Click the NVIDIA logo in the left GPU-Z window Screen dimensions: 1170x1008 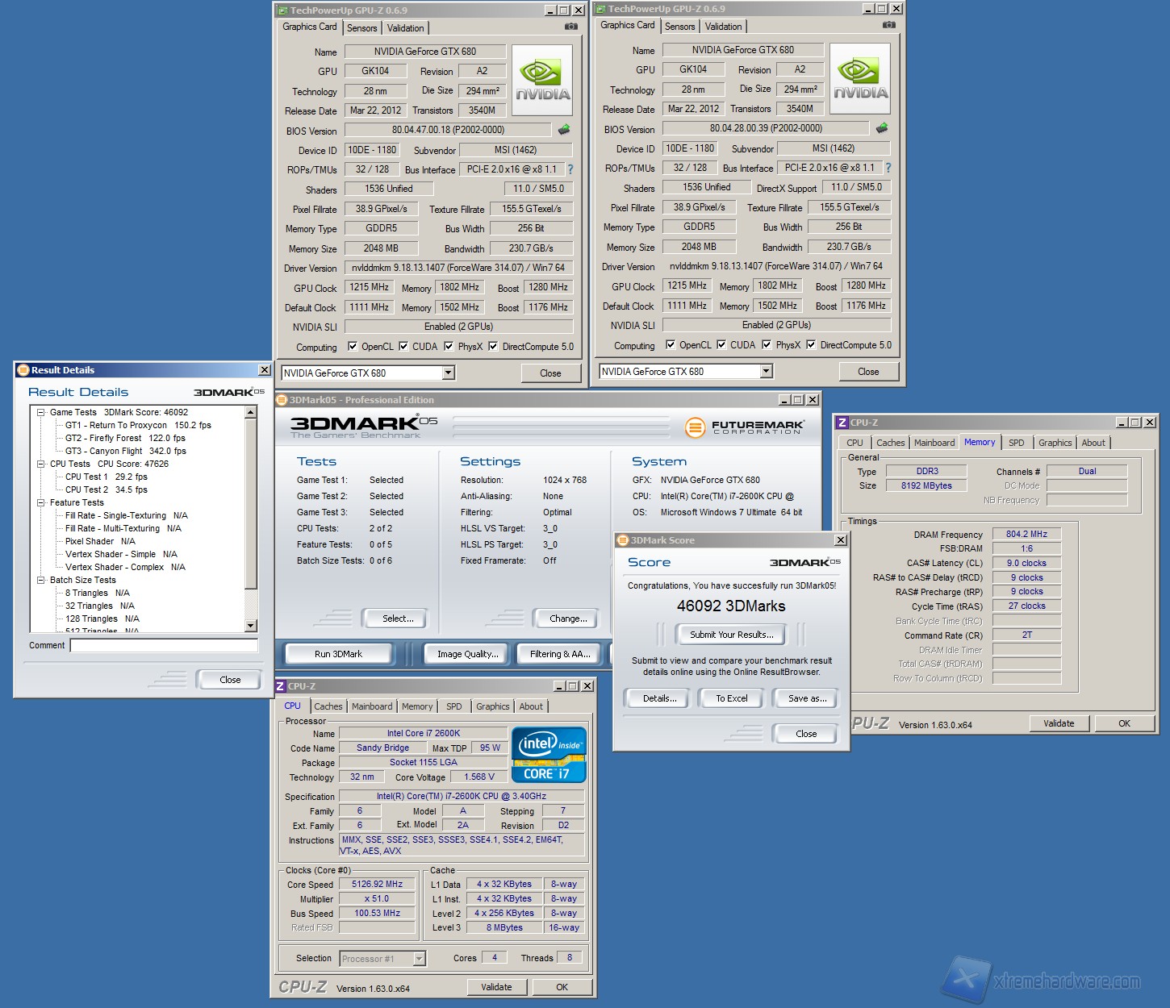tap(542, 81)
